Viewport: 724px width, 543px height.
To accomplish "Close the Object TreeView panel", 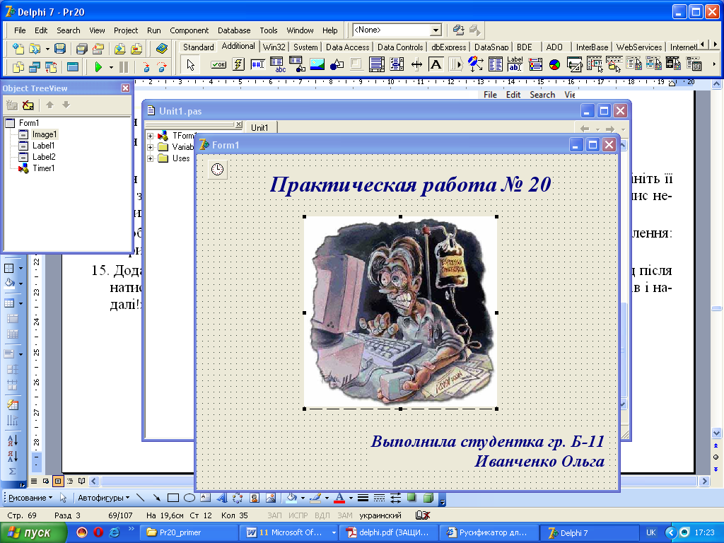I will pos(126,88).
